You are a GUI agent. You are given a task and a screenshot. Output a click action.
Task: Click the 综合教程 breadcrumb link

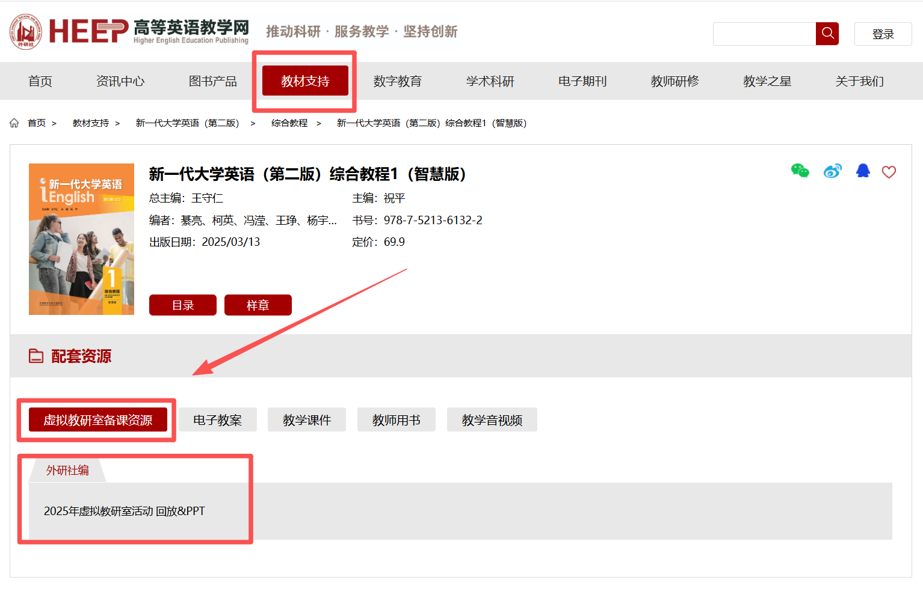(x=289, y=123)
